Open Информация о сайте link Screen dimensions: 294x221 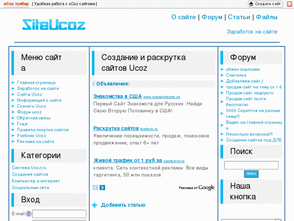39,100
